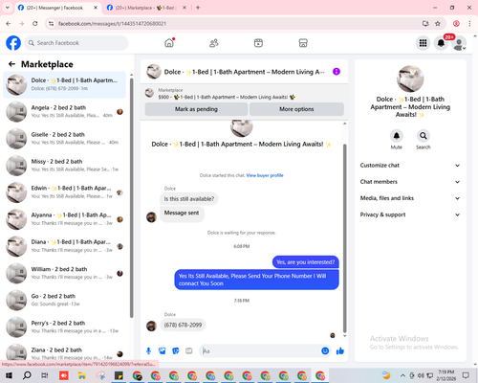Click the 'Yes, are you interested?' message
Viewport: 478px width, 383px height.
coord(306,262)
